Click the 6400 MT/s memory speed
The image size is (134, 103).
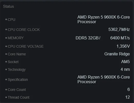(120, 38)
